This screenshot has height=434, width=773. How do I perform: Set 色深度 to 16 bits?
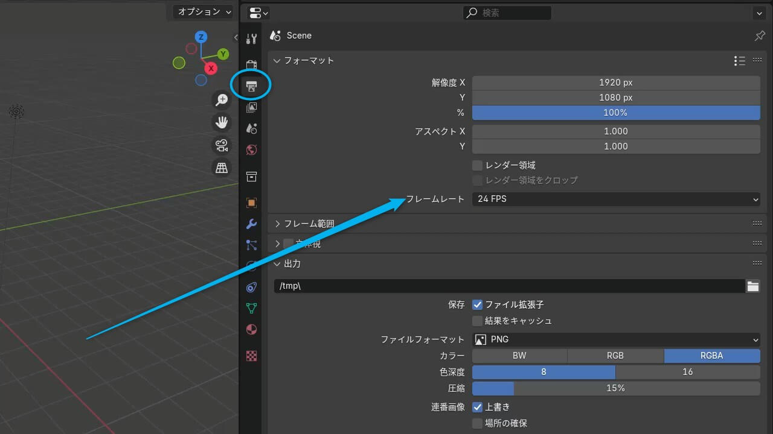coord(688,372)
